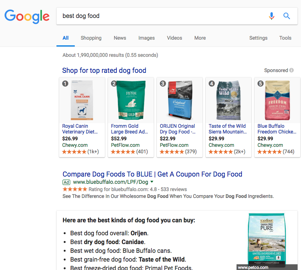Image resolution: width=301 pixels, height=270 pixels.
Task: Open the Blue Buffalo Freedom product image
Action: [x=277, y=101]
